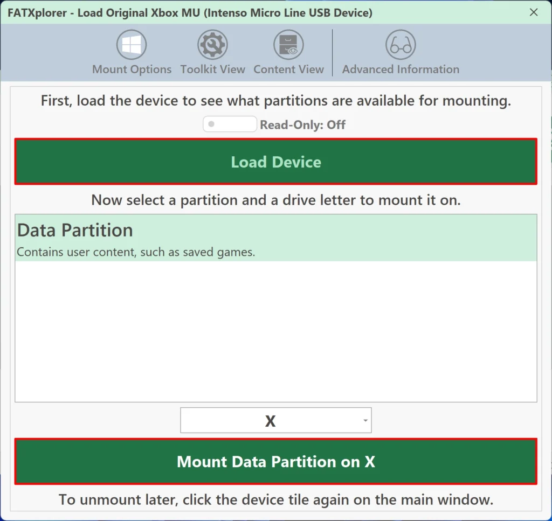
Task: Toggle the Read-Only switch
Action: point(230,124)
